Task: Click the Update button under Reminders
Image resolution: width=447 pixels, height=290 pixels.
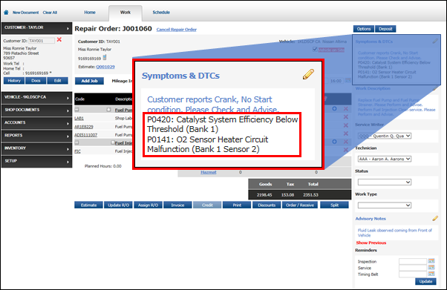Action: pos(425,281)
